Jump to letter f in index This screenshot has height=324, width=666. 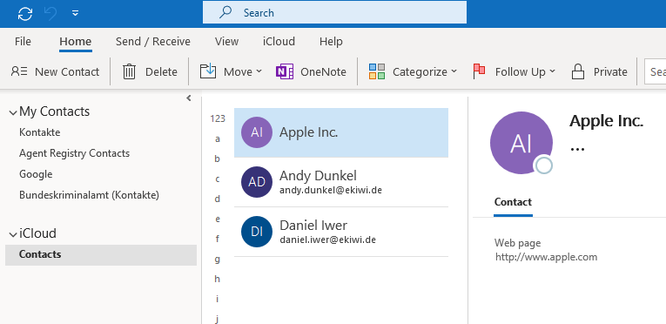[x=218, y=239]
